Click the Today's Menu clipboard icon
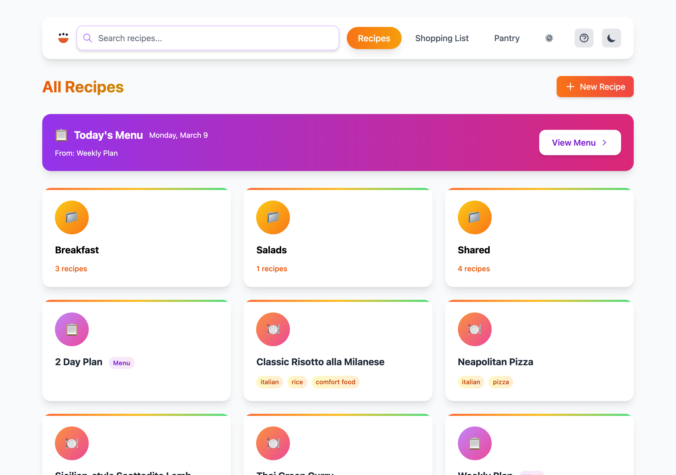 [61, 135]
